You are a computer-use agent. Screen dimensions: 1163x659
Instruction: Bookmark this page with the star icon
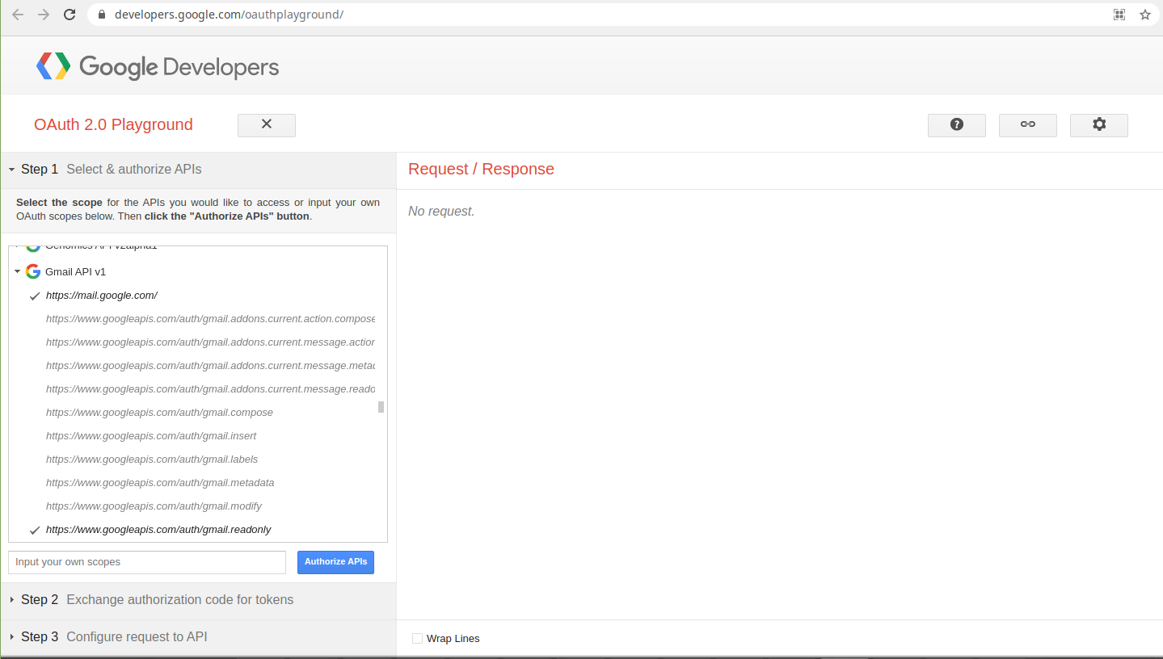[x=1144, y=15]
